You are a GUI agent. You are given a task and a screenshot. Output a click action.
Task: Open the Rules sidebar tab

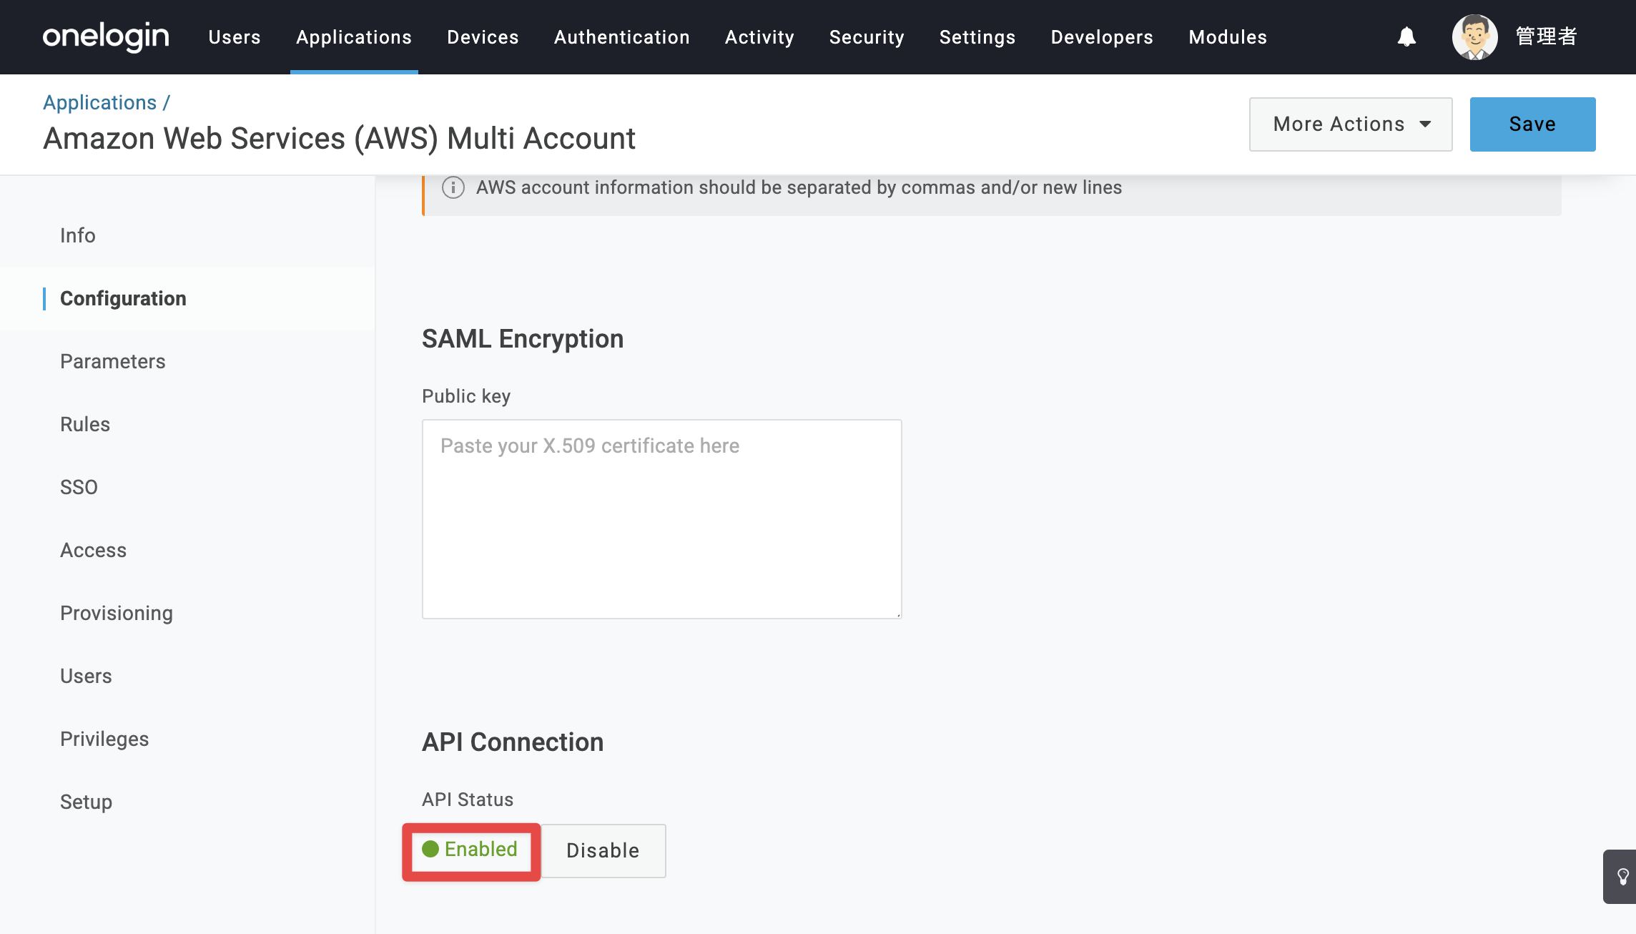tap(85, 424)
